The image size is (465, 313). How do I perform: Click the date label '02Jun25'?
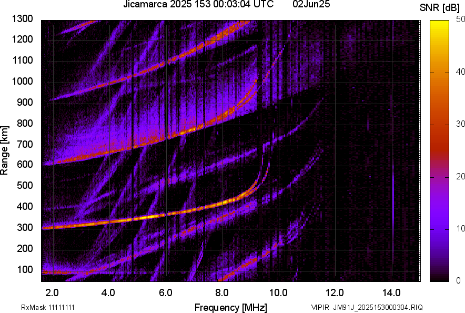pyautogui.click(x=311, y=4)
